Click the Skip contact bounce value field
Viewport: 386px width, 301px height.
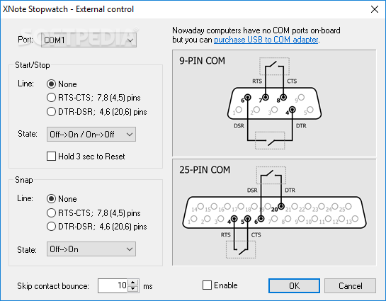(113, 285)
